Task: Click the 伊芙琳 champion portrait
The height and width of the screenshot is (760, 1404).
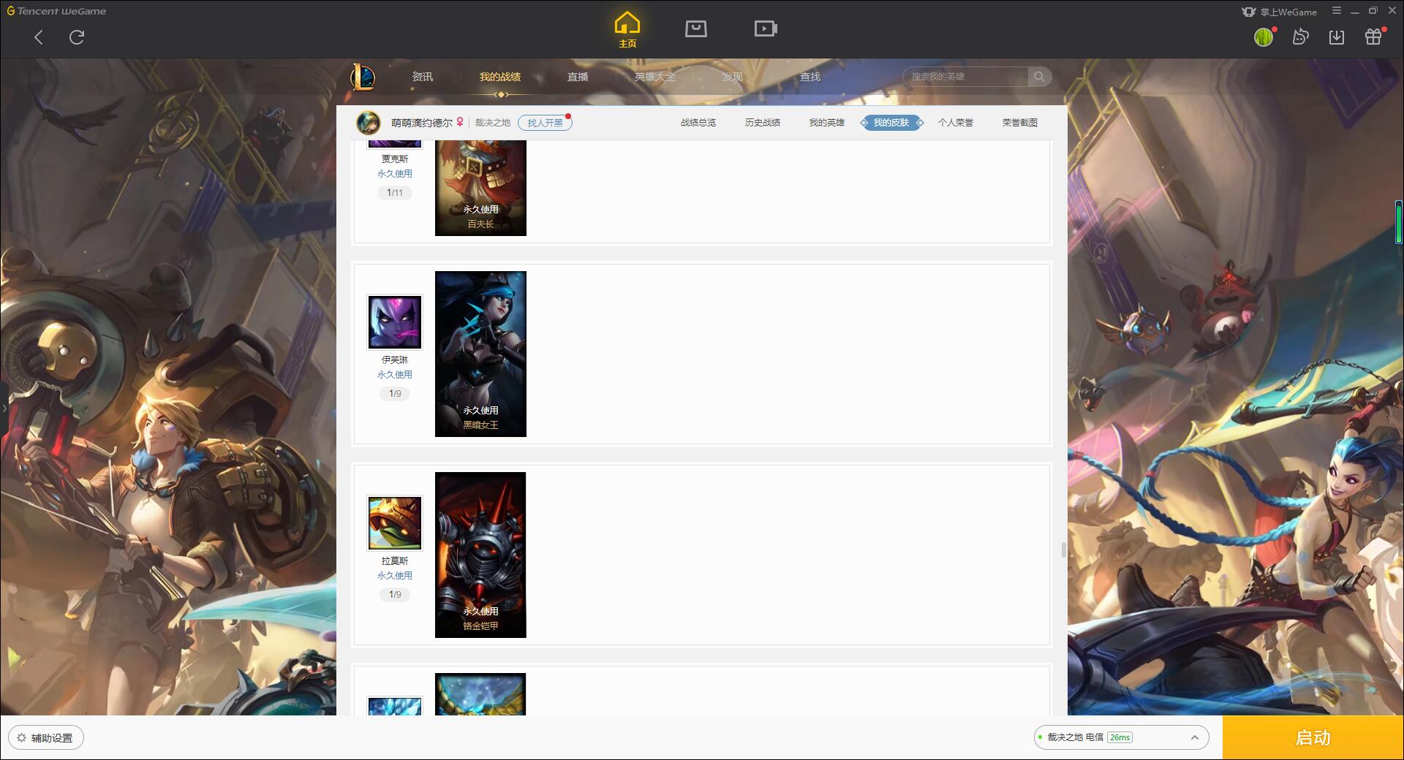Action: (x=395, y=322)
